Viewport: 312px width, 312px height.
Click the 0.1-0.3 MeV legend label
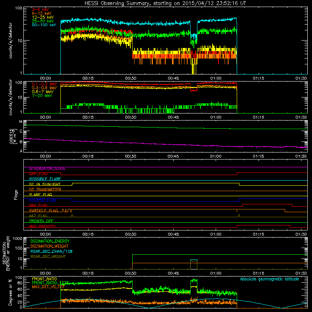44,84
